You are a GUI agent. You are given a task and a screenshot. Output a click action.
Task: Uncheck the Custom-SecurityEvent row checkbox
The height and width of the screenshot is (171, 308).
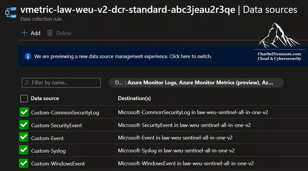(24, 125)
